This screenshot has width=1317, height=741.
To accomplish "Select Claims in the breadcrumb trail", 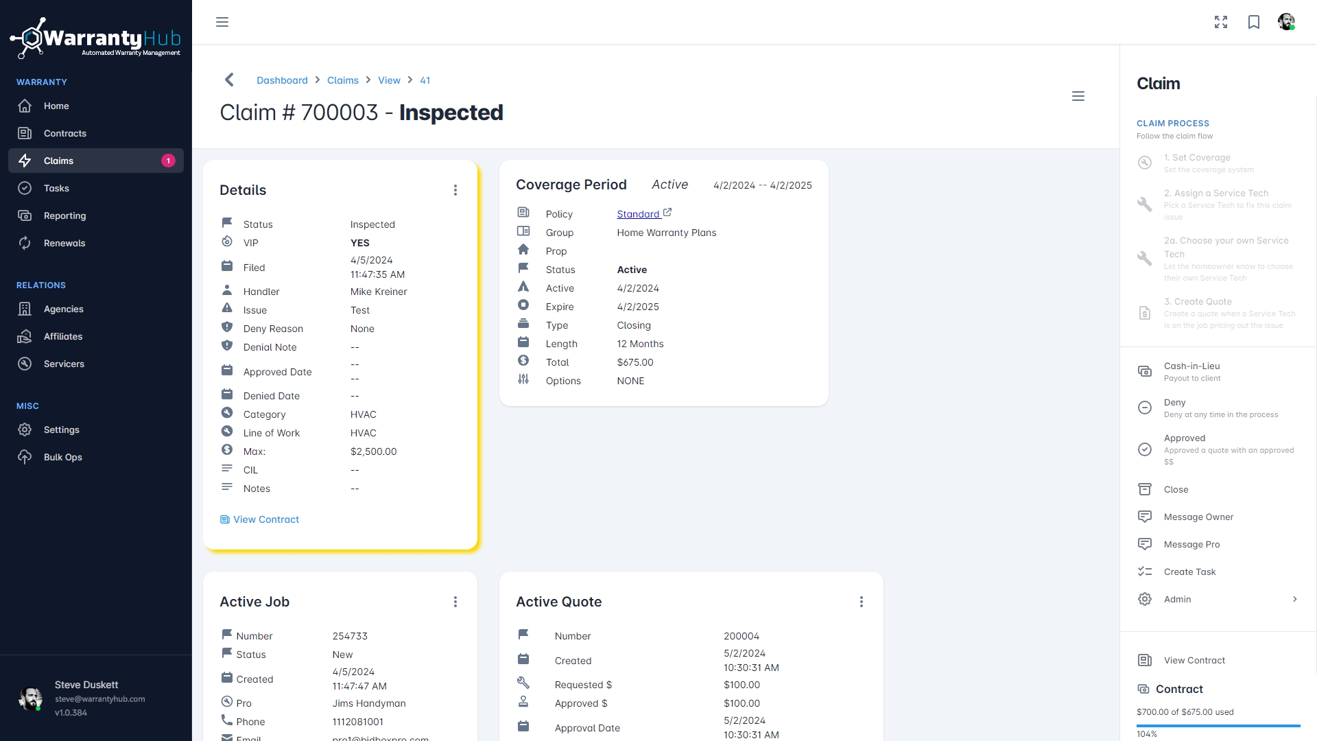I will tap(342, 80).
